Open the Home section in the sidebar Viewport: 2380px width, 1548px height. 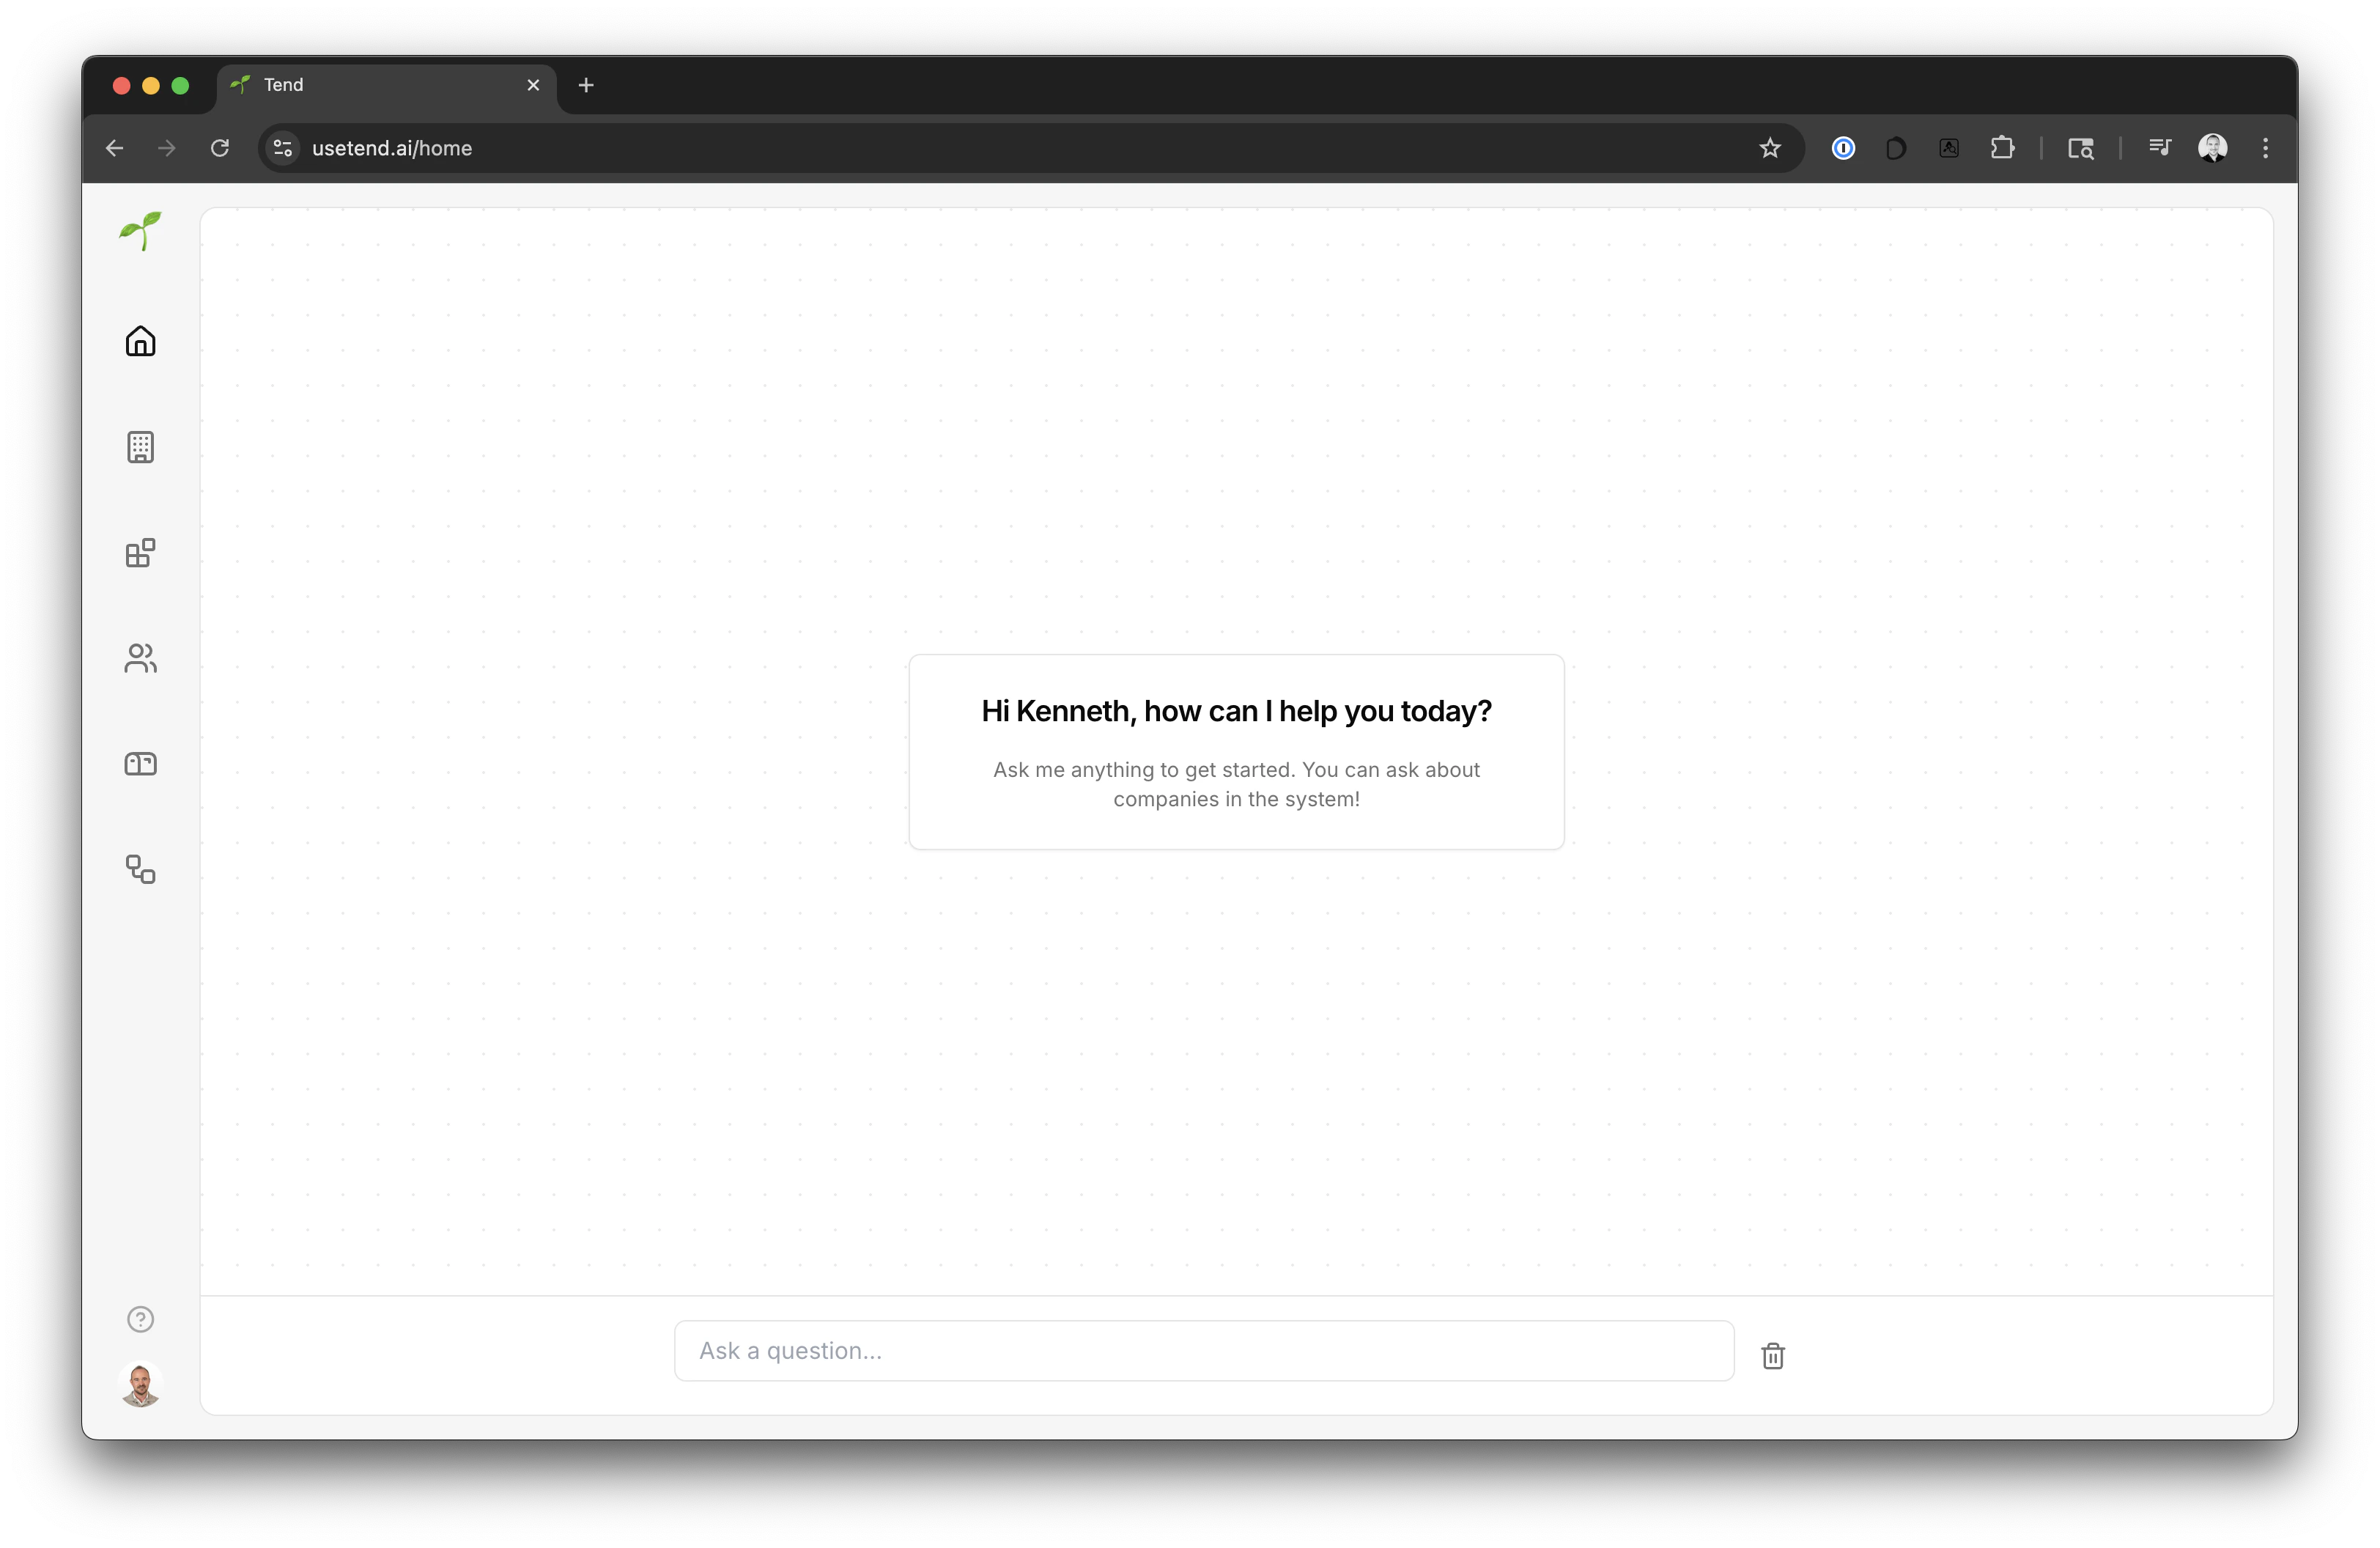140,341
